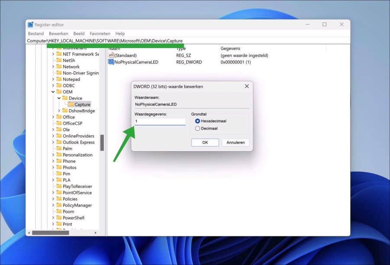Viewport: 390px width, 265px height.
Task: Click the horizontal scrollbar right arrow
Action: pyautogui.click(x=95, y=233)
